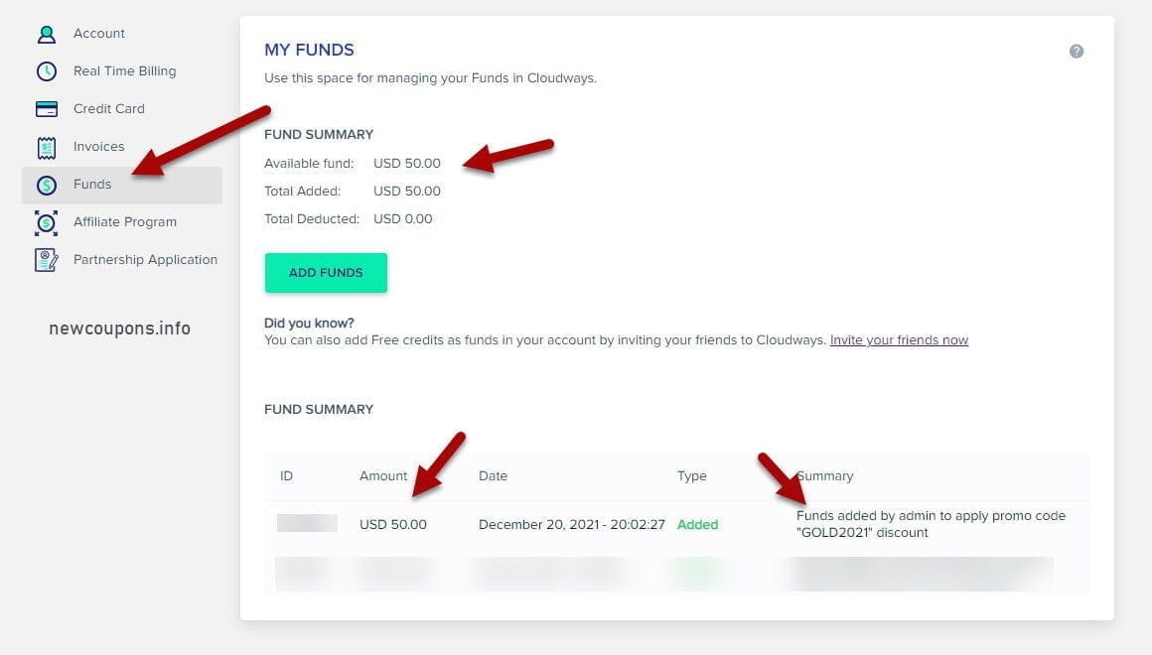1152x655 pixels.
Task: Click the Date column header
Action: coord(493,475)
